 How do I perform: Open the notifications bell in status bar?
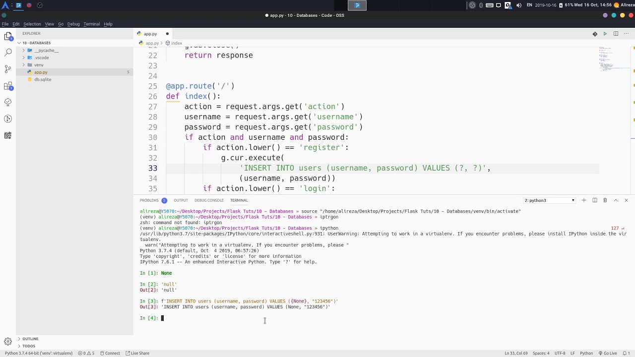[626, 353]
